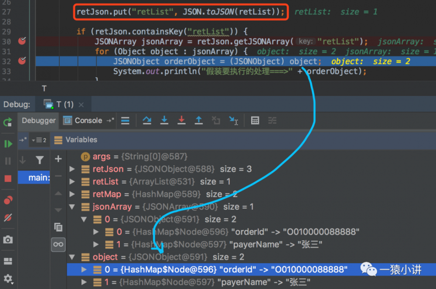Move watch down arrow icon
Viewport: 436px width, 289px height.
click(x=58, y=210)
